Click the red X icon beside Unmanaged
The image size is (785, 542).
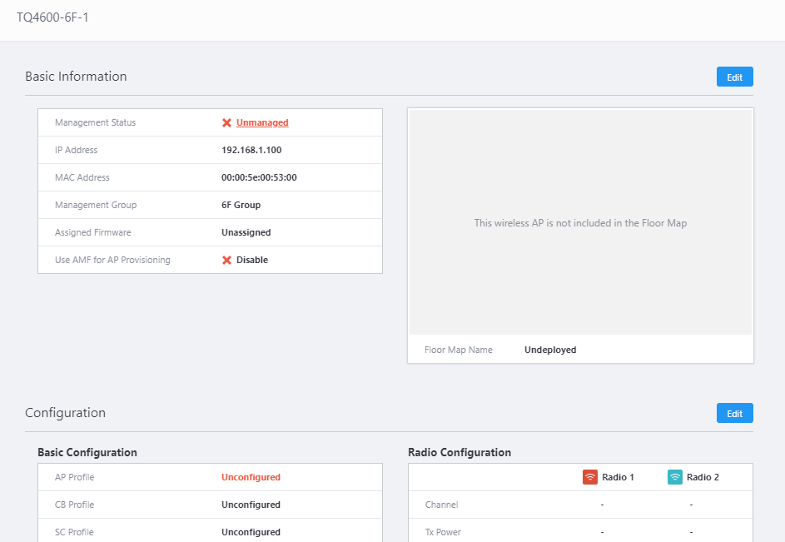226,122
